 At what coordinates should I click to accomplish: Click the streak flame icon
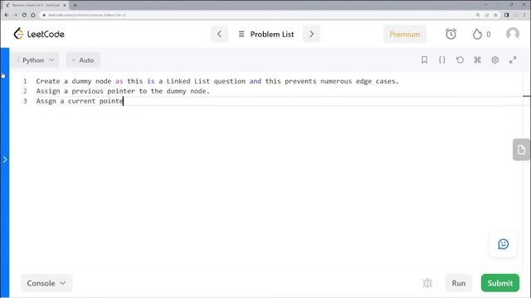click(477, 34)
